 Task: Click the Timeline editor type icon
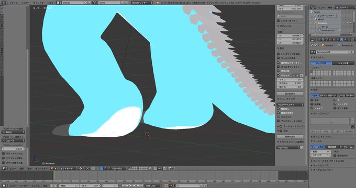[x=5, y=186]
